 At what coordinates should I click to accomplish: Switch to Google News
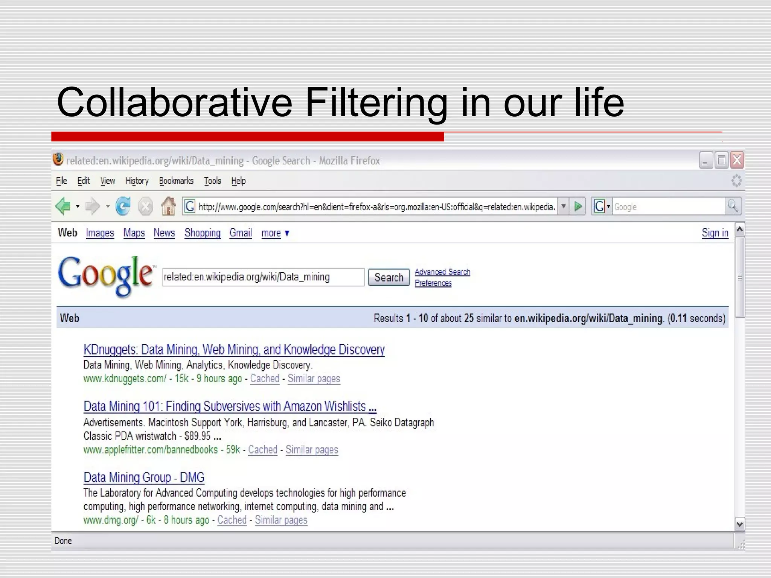tap(164, 233)
